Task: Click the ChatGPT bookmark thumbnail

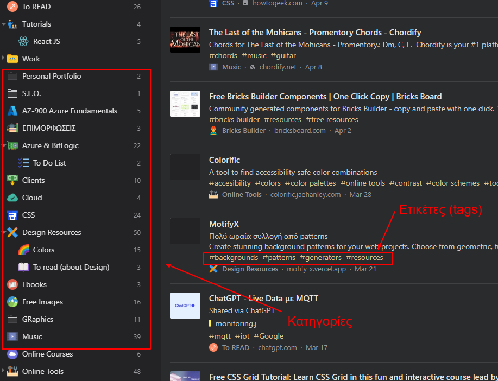Action: point(185,306)
